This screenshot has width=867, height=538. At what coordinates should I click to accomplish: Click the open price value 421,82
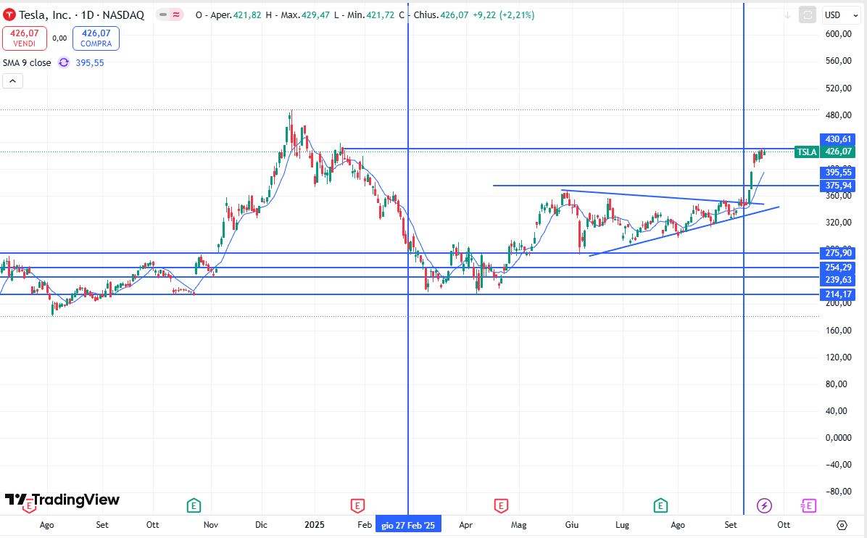[x=247, y=15]
